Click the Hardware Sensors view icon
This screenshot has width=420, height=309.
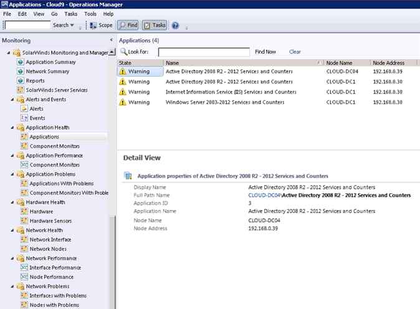click(x=24, y=221)
